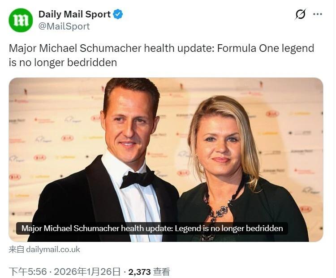Open the article card preview photo
Viewport: 336px width, 278px height.
pyautogui.click(x=166, y=160)
